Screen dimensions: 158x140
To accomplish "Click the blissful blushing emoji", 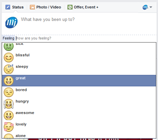I will pyautogui.click(x=8, y=57).
